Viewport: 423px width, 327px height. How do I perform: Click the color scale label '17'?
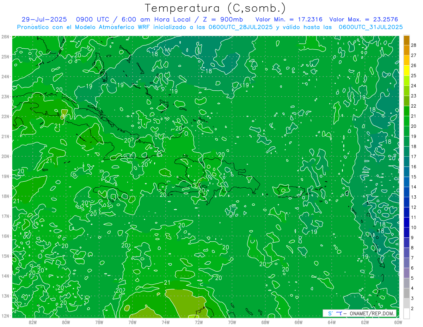point(413,157)
